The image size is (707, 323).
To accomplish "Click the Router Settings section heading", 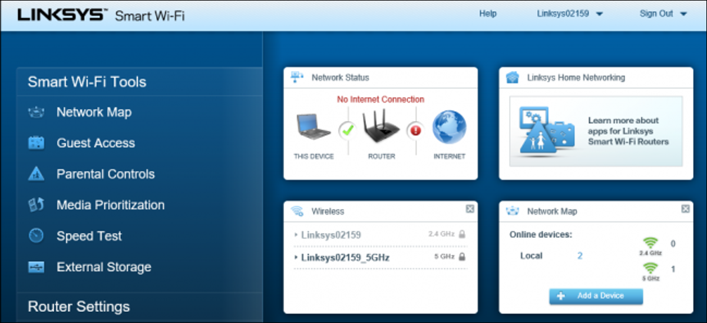I will click(x=79, y=307).
